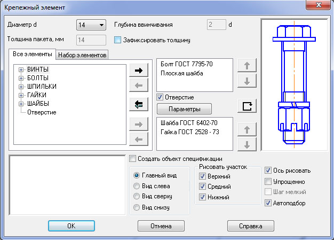Click the rotate/flip fastener icon button
The height and width of the screenshot is (240, 334).
[x=247, y=106]
